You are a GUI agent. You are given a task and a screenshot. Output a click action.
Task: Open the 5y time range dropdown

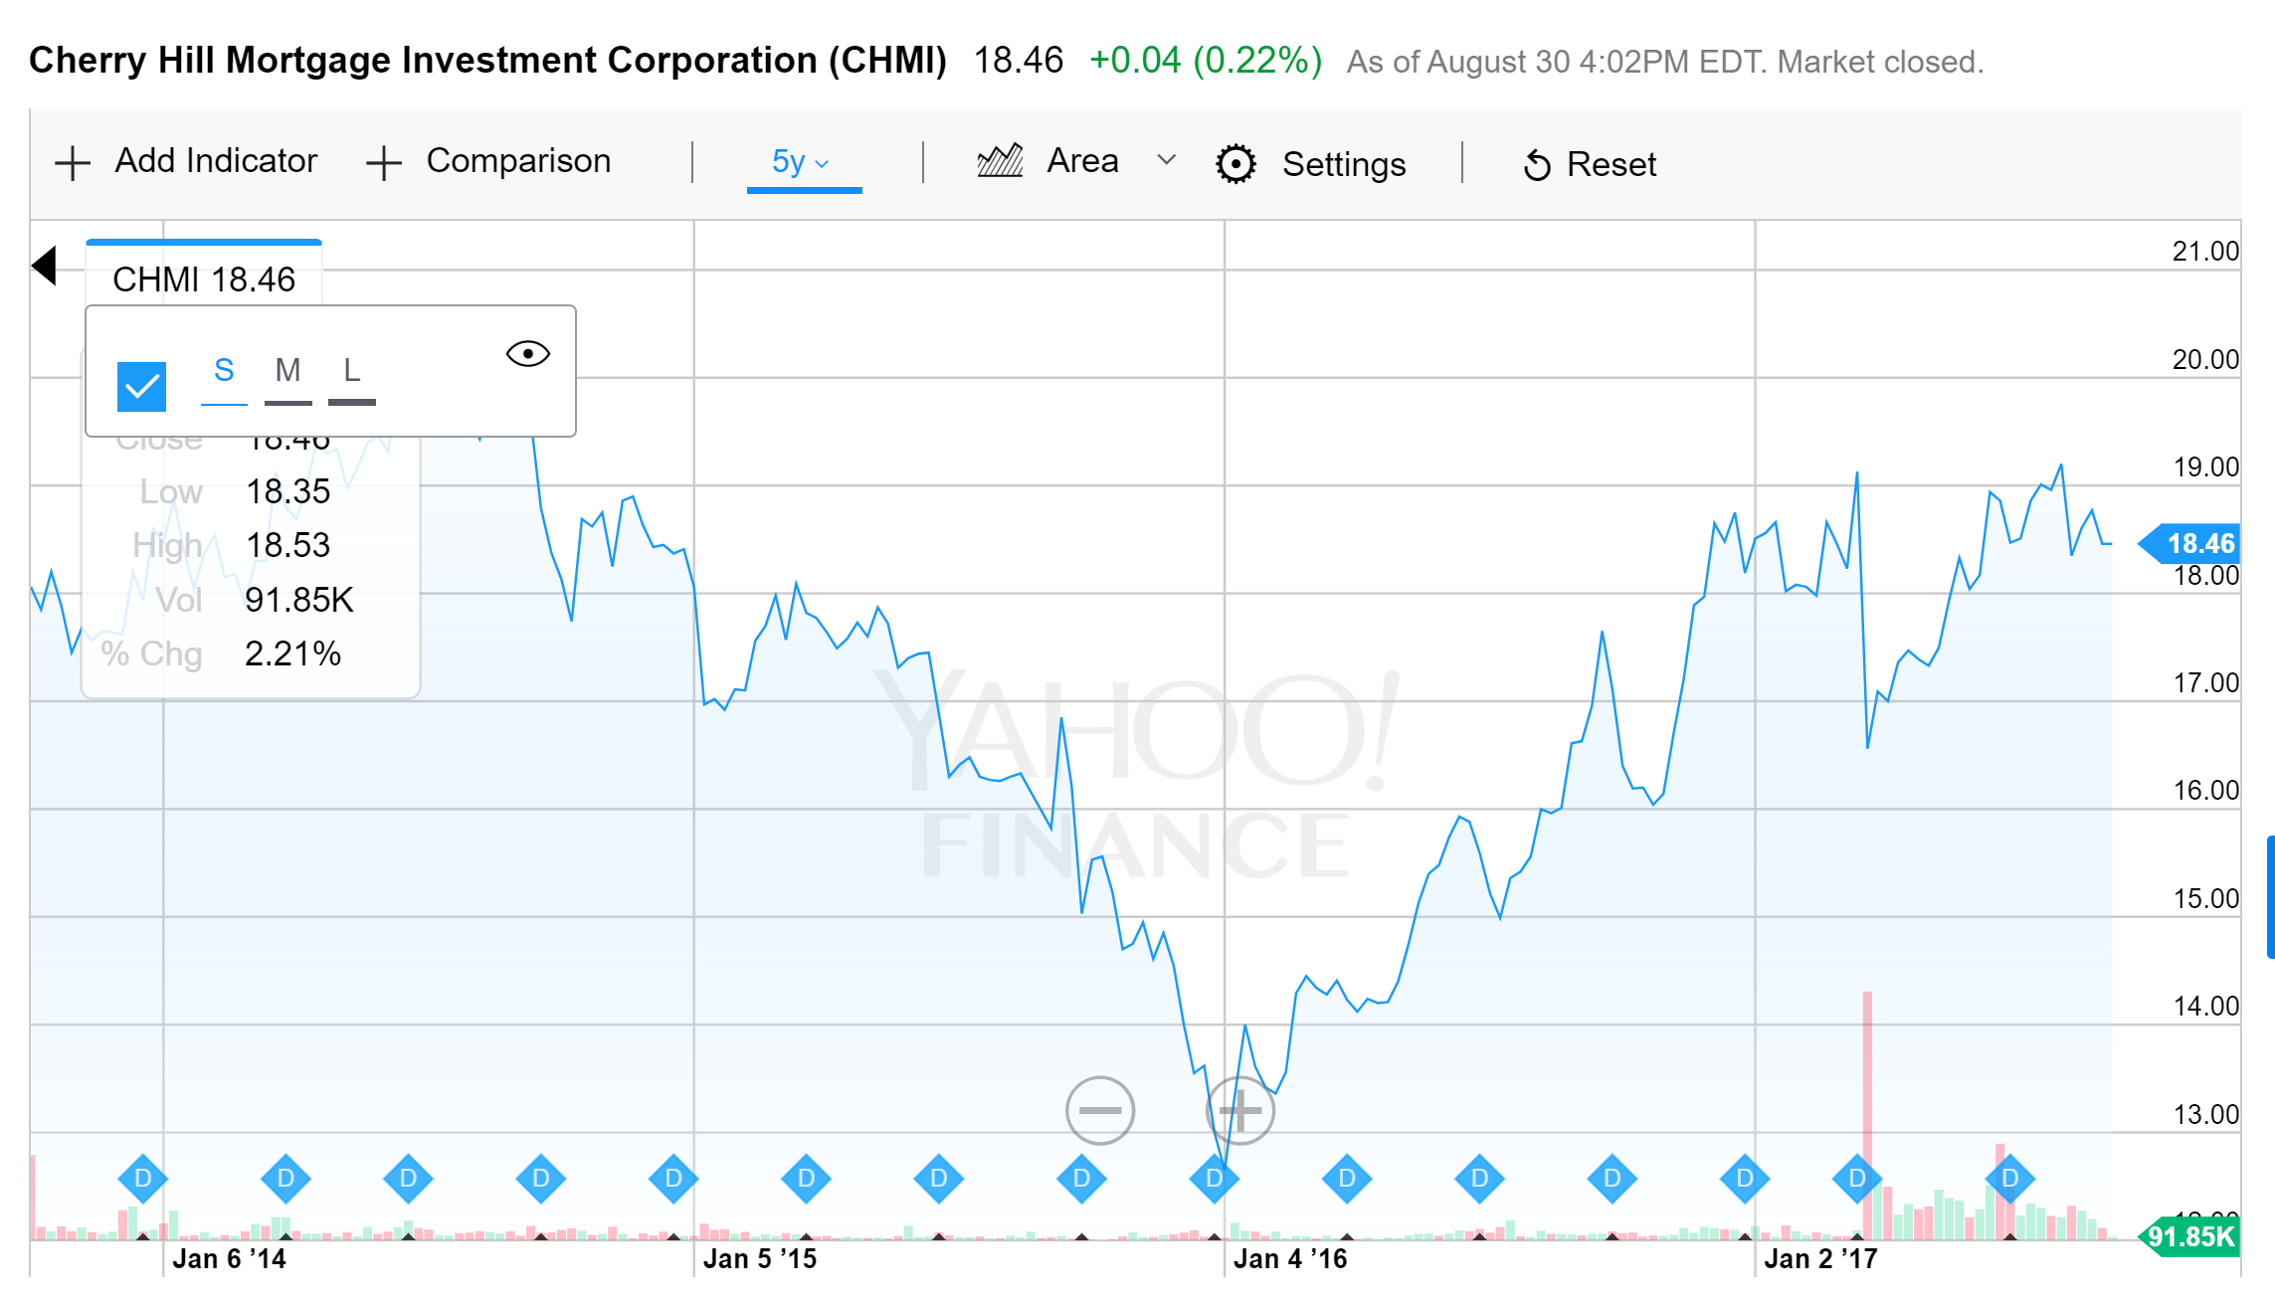[802, 162]
